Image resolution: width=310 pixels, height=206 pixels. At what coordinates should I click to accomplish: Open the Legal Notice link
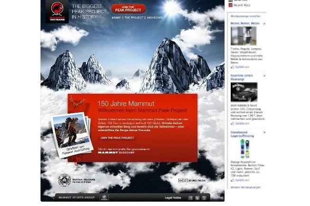[x=173, y=197]
